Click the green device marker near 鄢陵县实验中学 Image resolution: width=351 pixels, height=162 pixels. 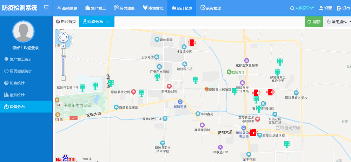click(83, 88)
